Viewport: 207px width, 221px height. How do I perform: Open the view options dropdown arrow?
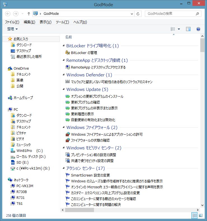pyautogui.click(x=179, y=29)
